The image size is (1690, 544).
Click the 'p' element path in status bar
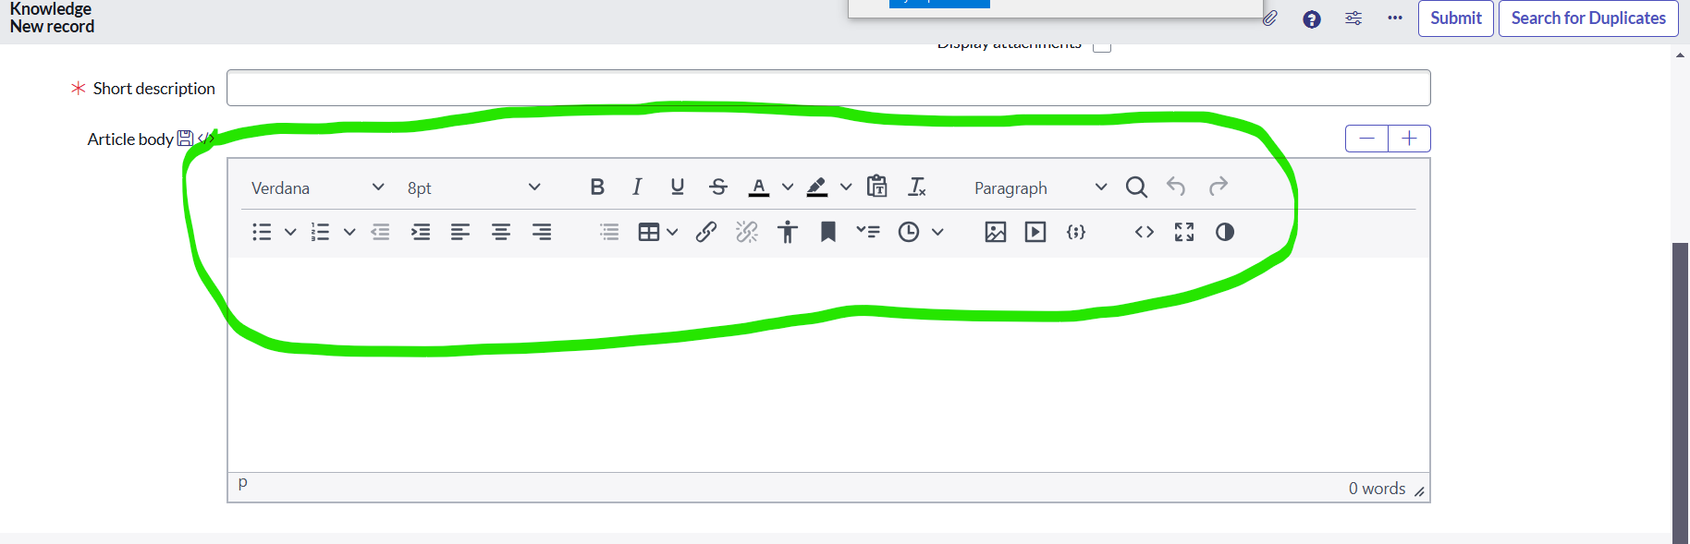(242, 482)
